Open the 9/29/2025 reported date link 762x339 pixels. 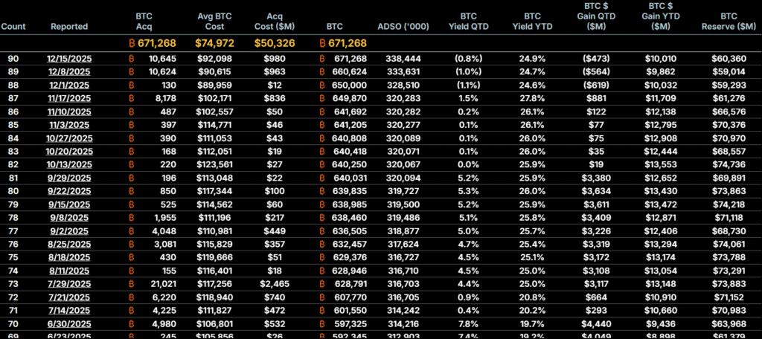69,178
